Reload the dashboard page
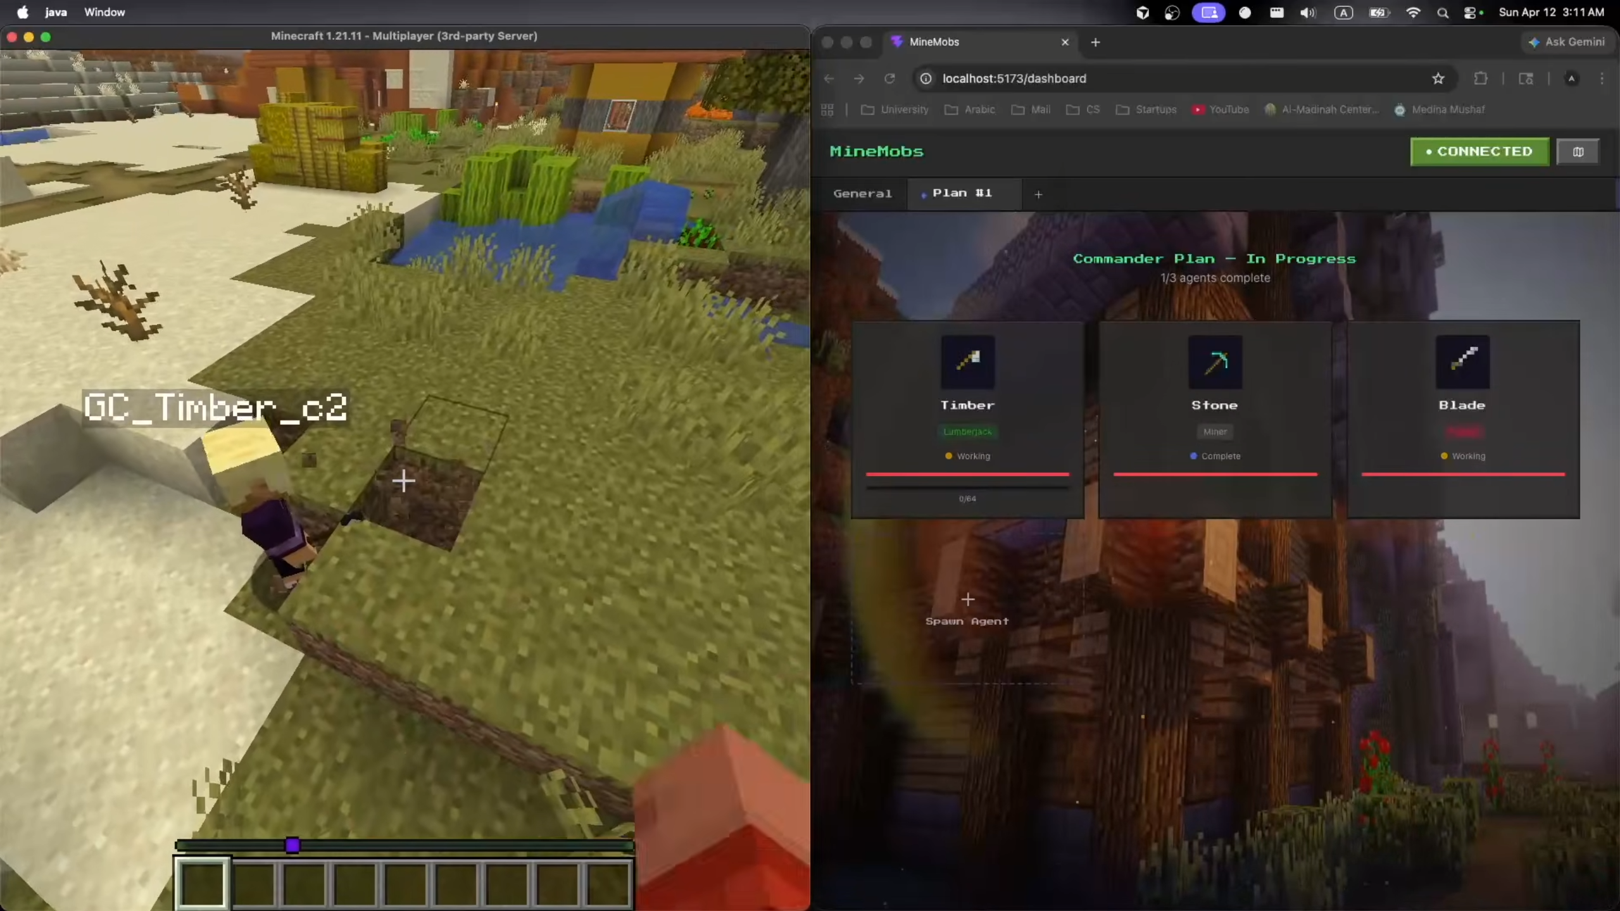1620x911 pixels. coord(889,79)
